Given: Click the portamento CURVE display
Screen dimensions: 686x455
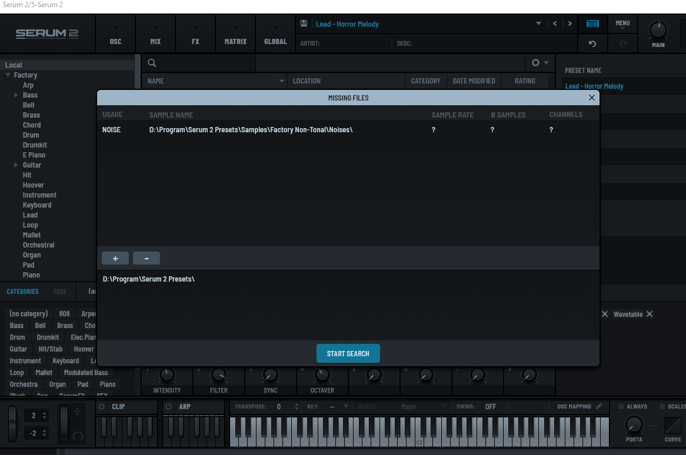Looking at the screenshot, I should [x=672, y=425].
